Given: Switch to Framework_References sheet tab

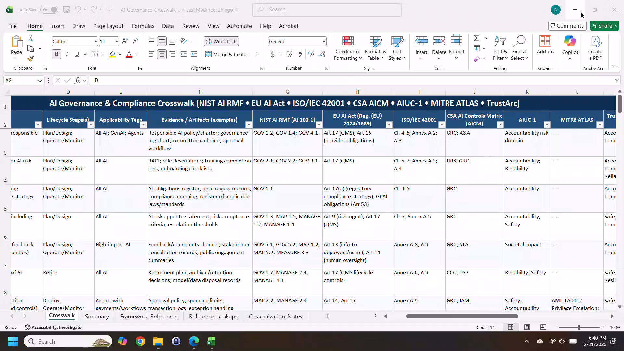Looking at the screenshot, I should (149, 316).
